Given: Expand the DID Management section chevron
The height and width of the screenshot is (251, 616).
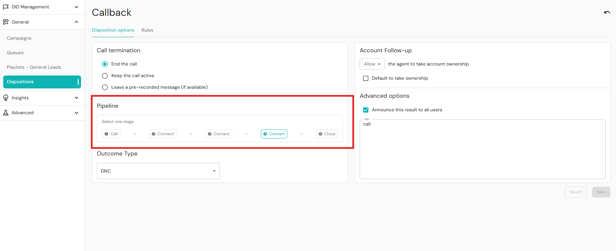Looking at the screenshot, I should coord(77,7).
